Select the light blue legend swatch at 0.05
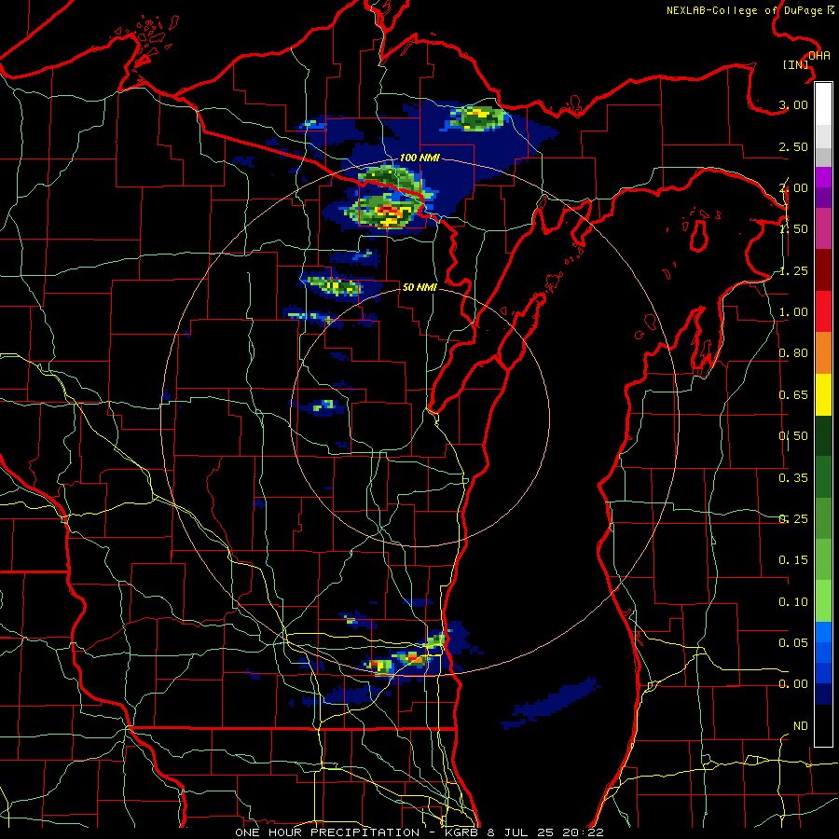The image size is (839, 839). click(x=823, y=632)
